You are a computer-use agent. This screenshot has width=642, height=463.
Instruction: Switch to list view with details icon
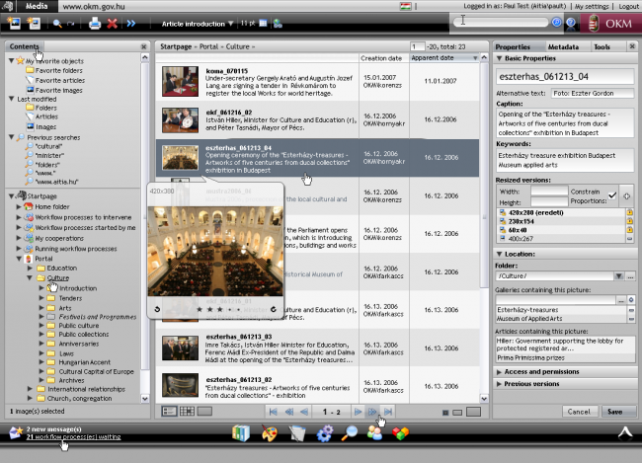click(169, 412)
